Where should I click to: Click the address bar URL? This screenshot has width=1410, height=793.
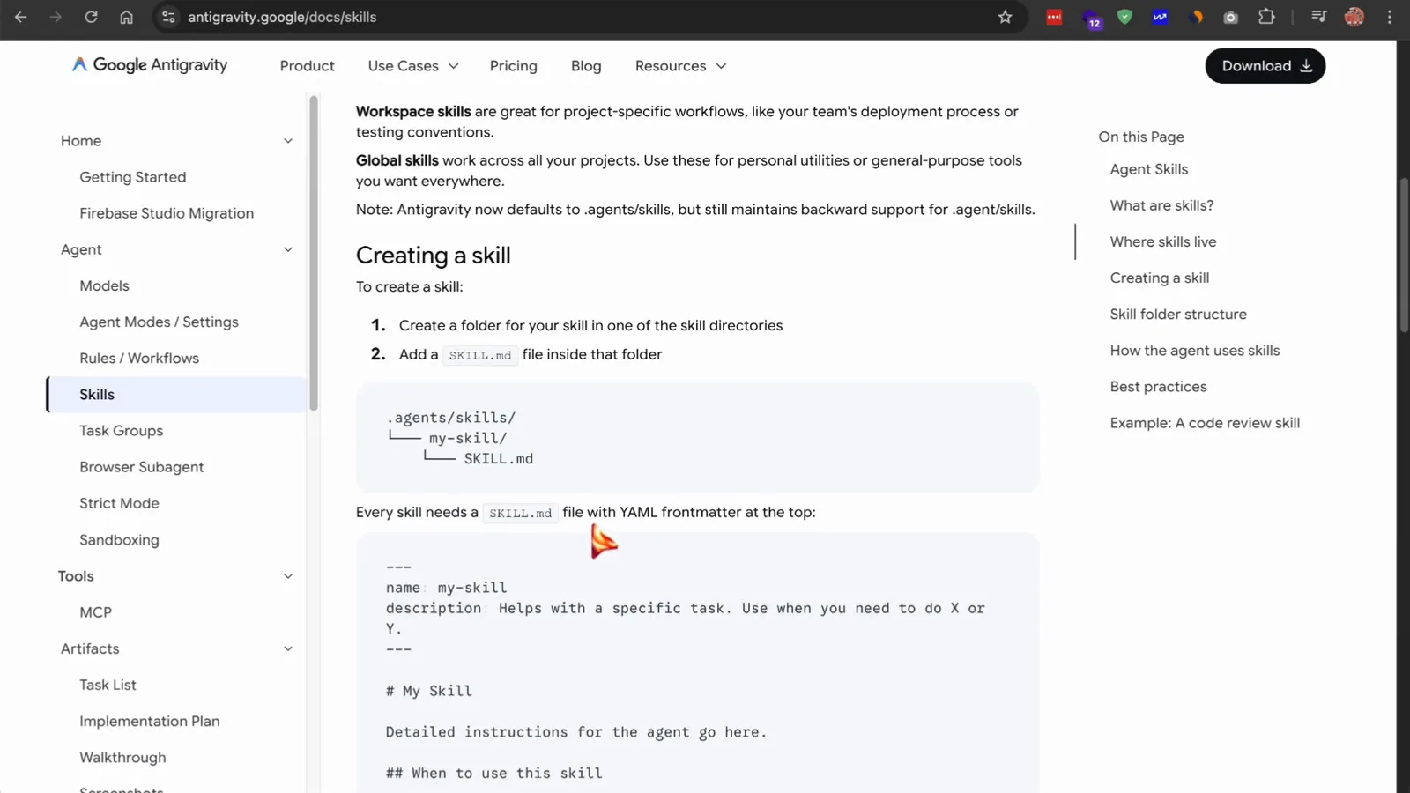(282, 17)
